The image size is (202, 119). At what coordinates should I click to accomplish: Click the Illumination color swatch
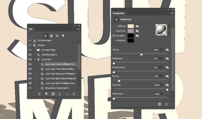(x=131, y=36)
